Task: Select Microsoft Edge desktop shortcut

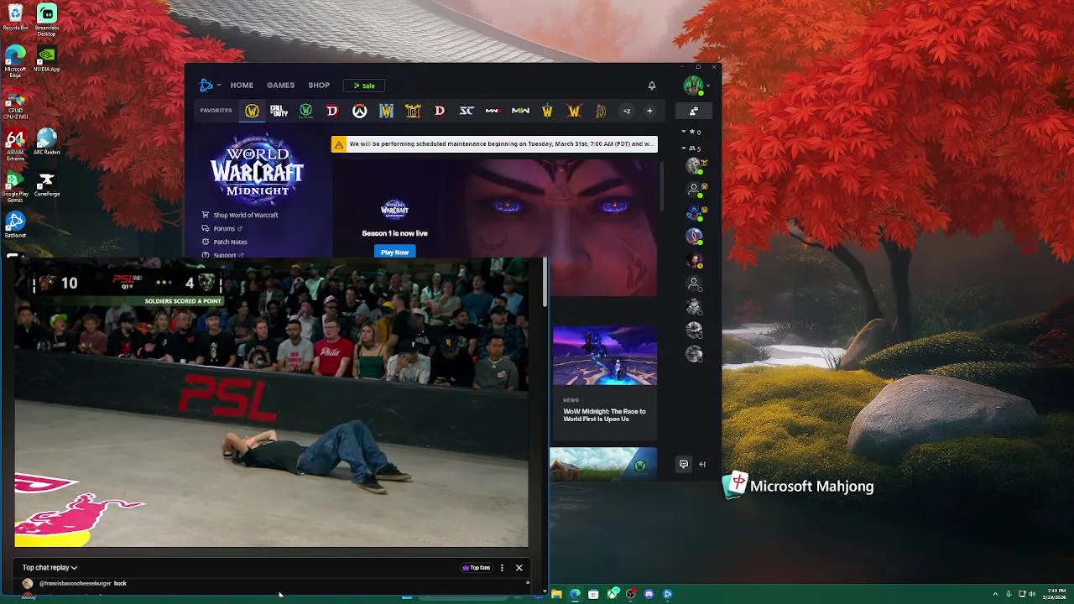Action: pyautogui.click(x=15, y=61)
